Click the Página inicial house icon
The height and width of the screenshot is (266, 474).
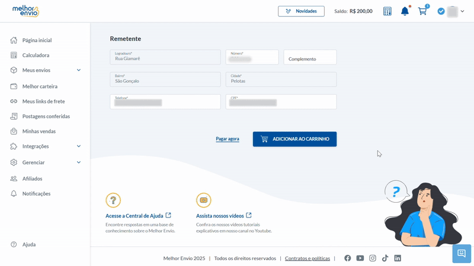(x=14, y=40)
